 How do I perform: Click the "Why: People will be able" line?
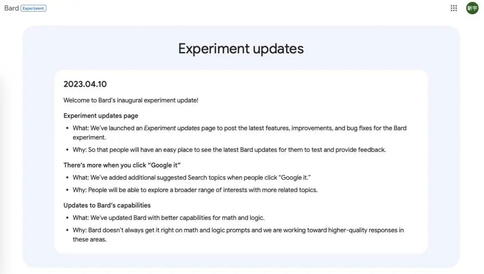pos(195,190)
